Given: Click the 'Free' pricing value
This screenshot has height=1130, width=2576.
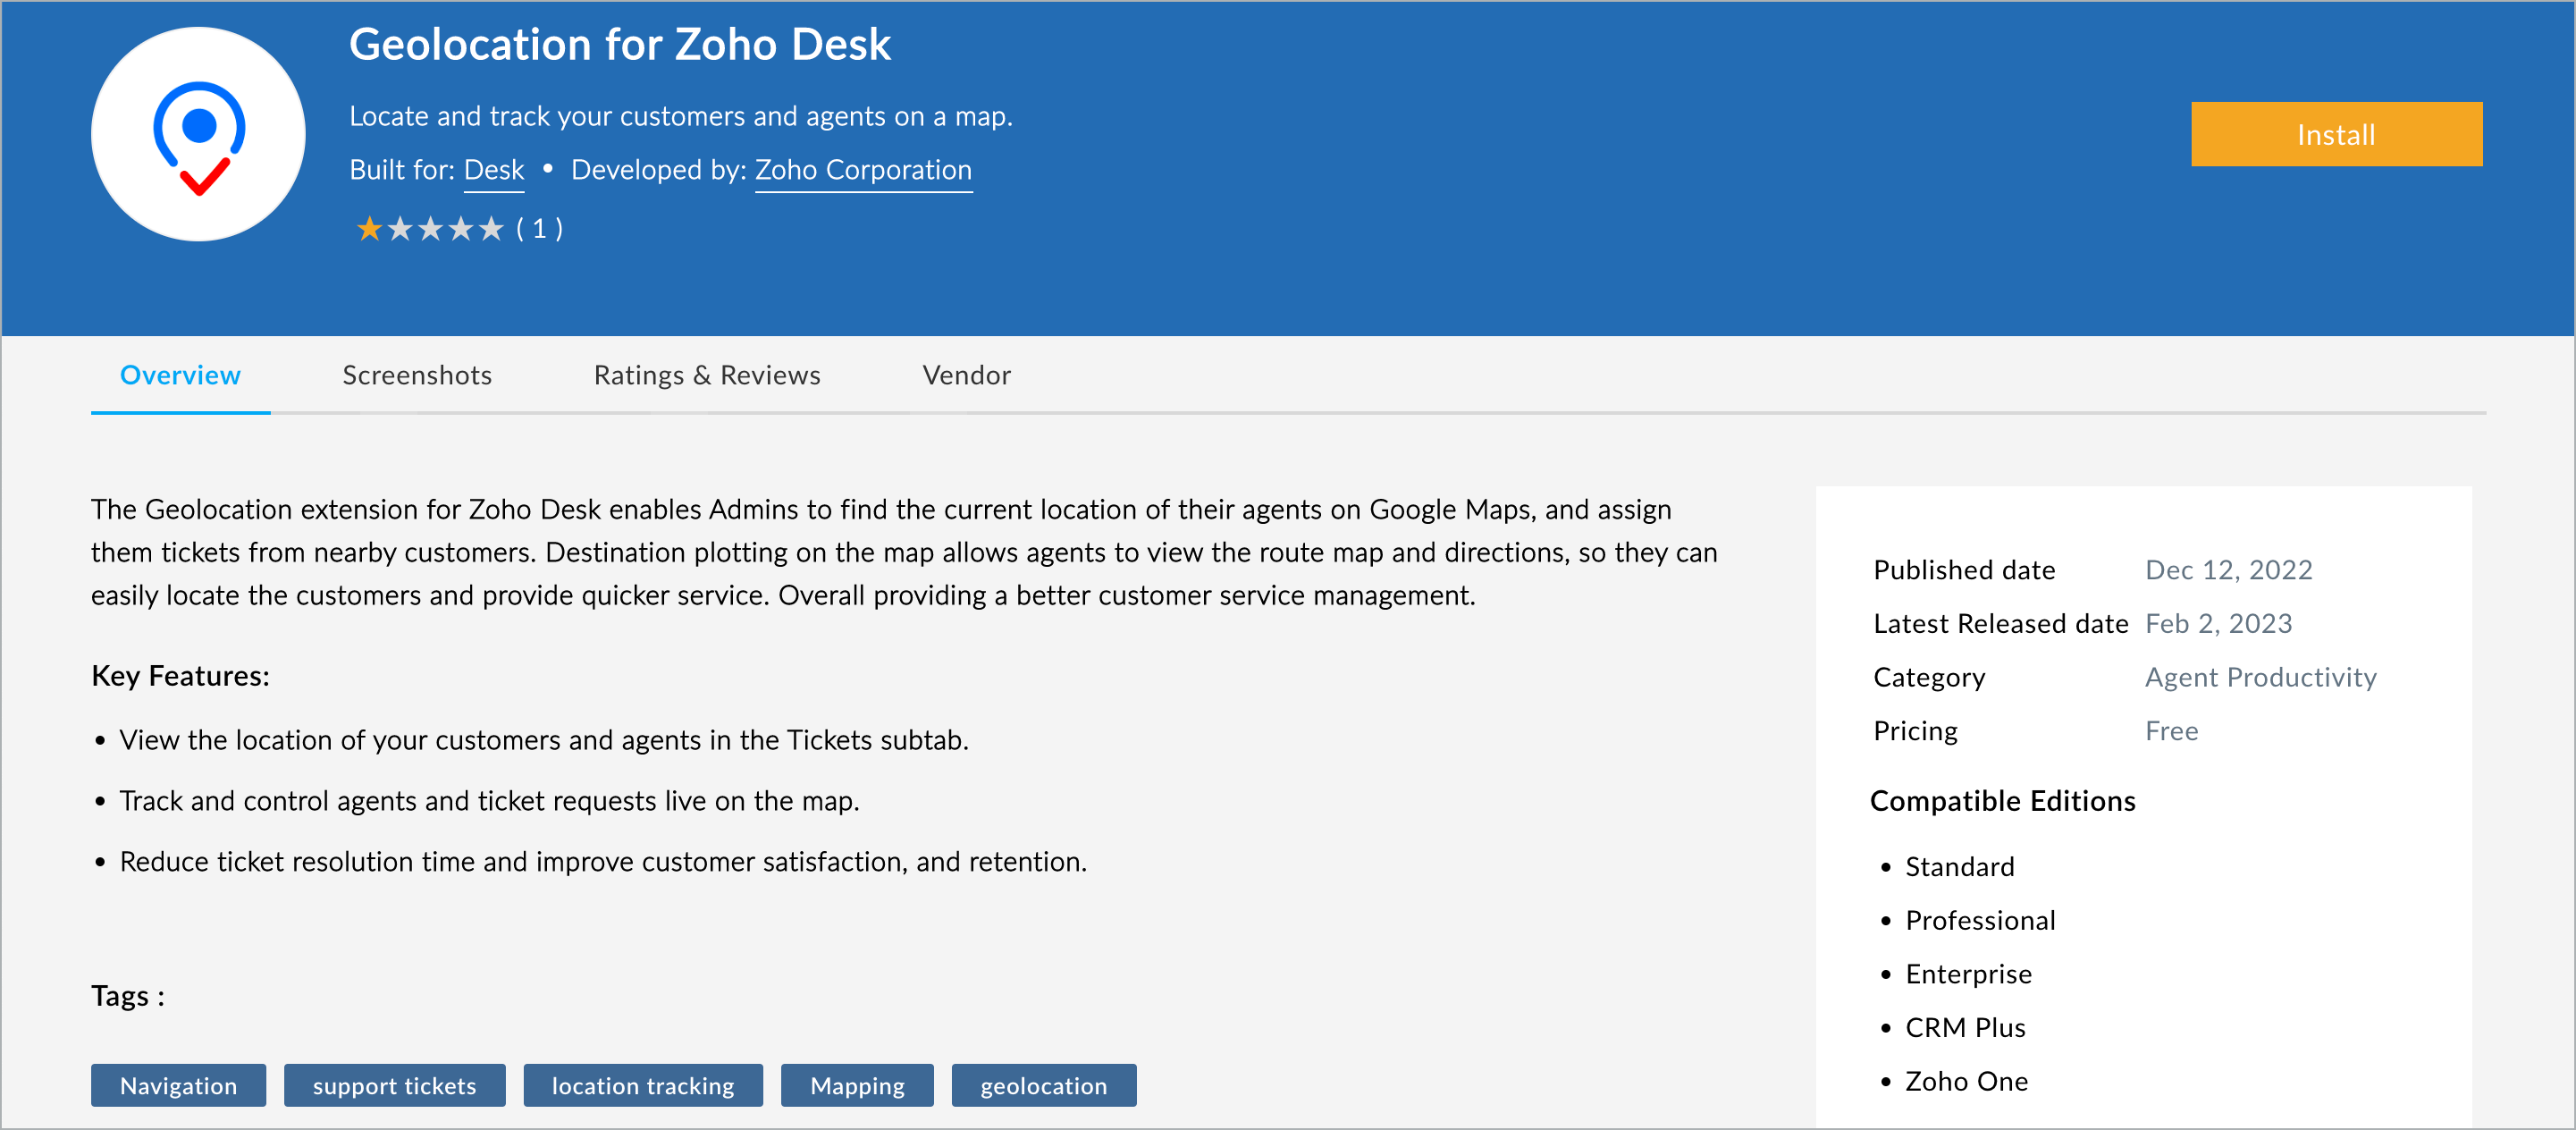Looking at the screenshot, I should click(x=2171, y=731).
